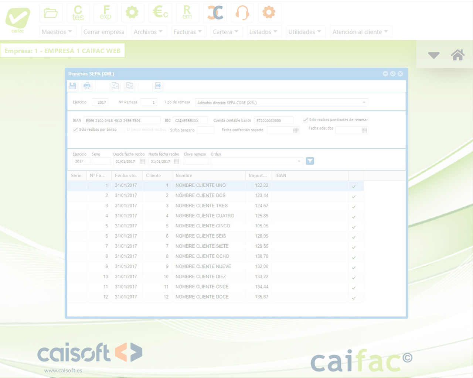Open calendar picker for 'Fecha adeudos'

[x=364, y=130]
